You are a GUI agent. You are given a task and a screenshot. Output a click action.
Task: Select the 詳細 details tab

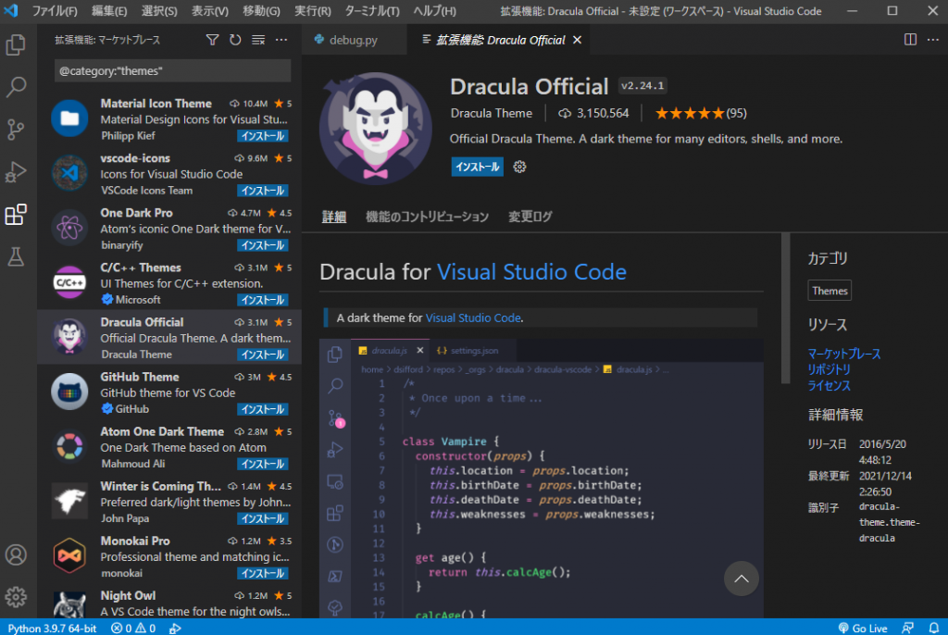[x=333, y=217]
